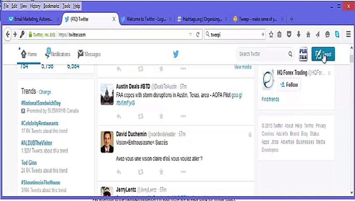The image size is (355, 201).
Task: Favorite the Austin Deals tweet with star
Action: 161,116
